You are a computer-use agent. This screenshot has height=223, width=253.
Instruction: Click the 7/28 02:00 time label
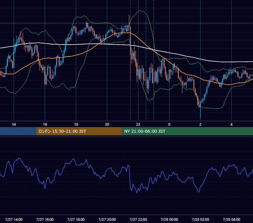(201, 219)
